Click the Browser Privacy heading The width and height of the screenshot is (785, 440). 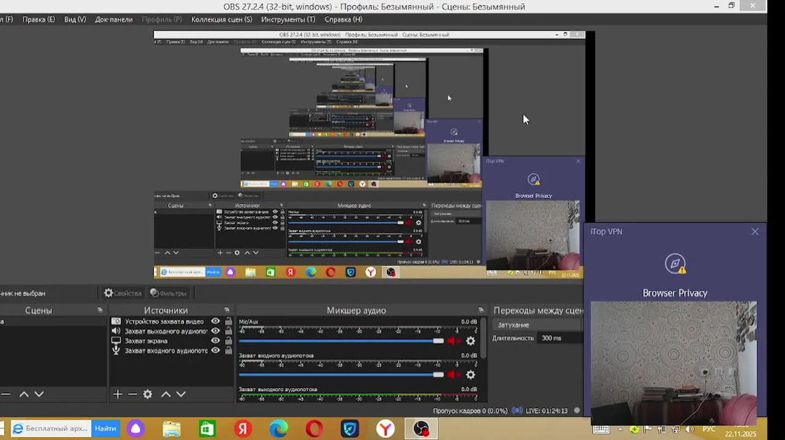coord(675,293)
